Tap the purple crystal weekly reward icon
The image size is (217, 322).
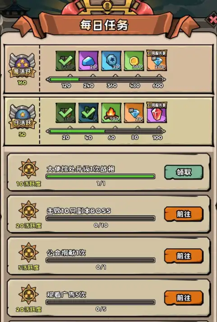[88, 61]
